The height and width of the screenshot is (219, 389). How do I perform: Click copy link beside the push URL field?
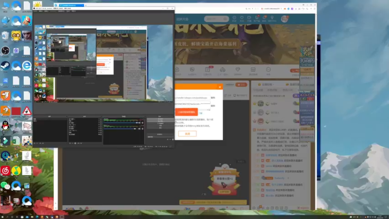click(213, 98)
